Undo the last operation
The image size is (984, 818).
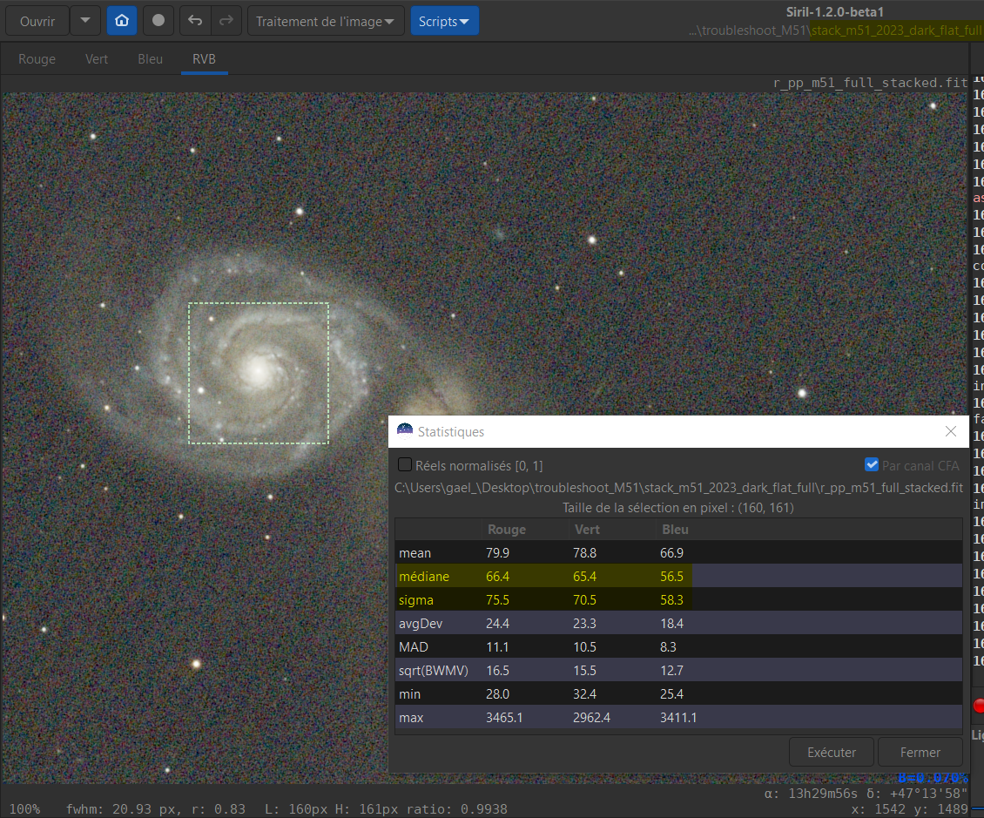pyautogui.click(x=195, y=21)
